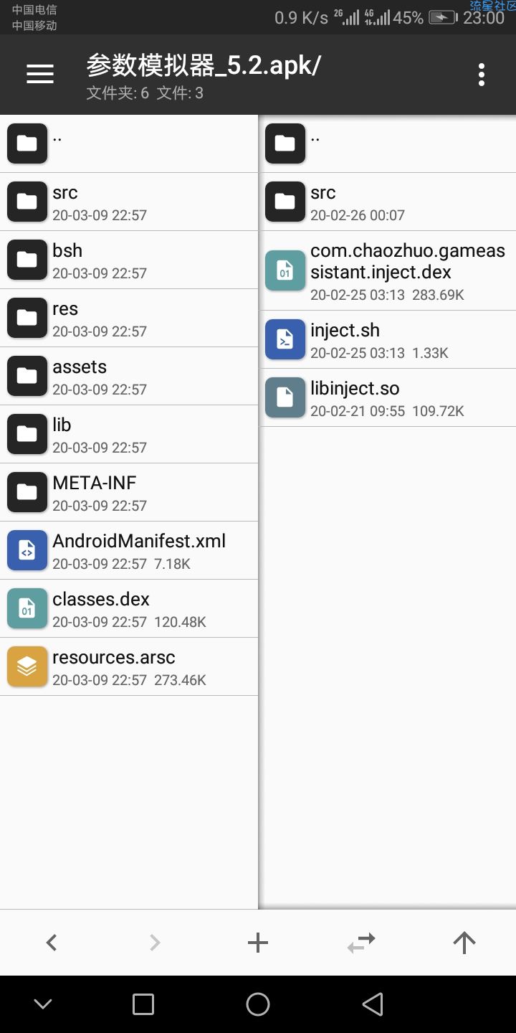Tap the resources.arsc layered icon
This screenshot has width=516, height=1033.
27,666
